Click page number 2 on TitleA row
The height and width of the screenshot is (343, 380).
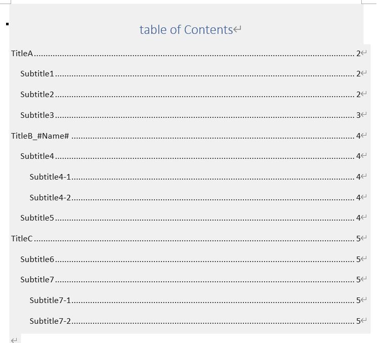tap(358, 54)
